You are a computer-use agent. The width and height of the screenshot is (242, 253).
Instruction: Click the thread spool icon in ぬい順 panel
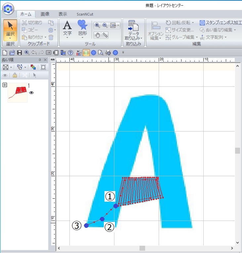pyautogui.click(x=43, y=67)
